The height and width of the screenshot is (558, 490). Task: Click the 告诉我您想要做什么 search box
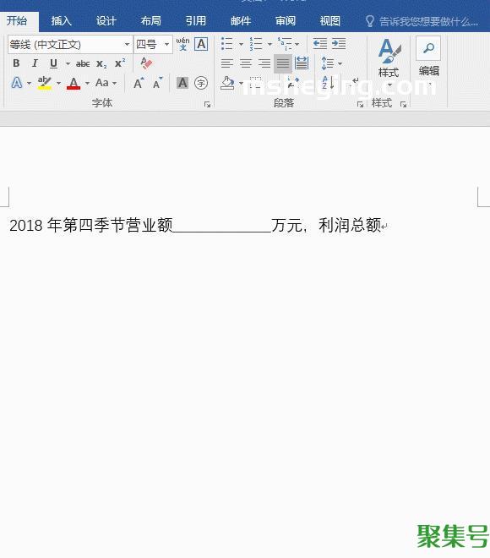pos(422,22)
